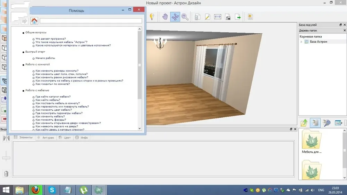Click the Windows Start button
347x195 pixels.
pyautogui.click(x=6, y=190)
